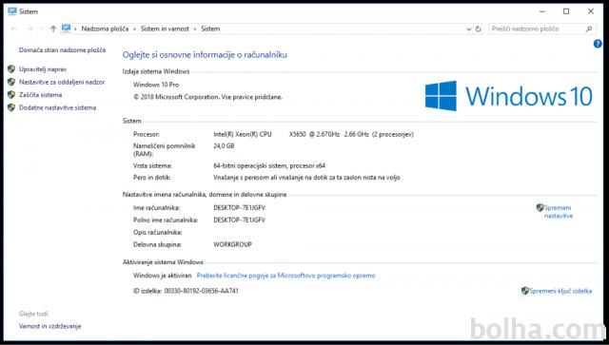This screenshot has width=609, height=345.
Task: Click computer name next to Ime računalnika
Action: pyautogui.click(x=239, y=208)
